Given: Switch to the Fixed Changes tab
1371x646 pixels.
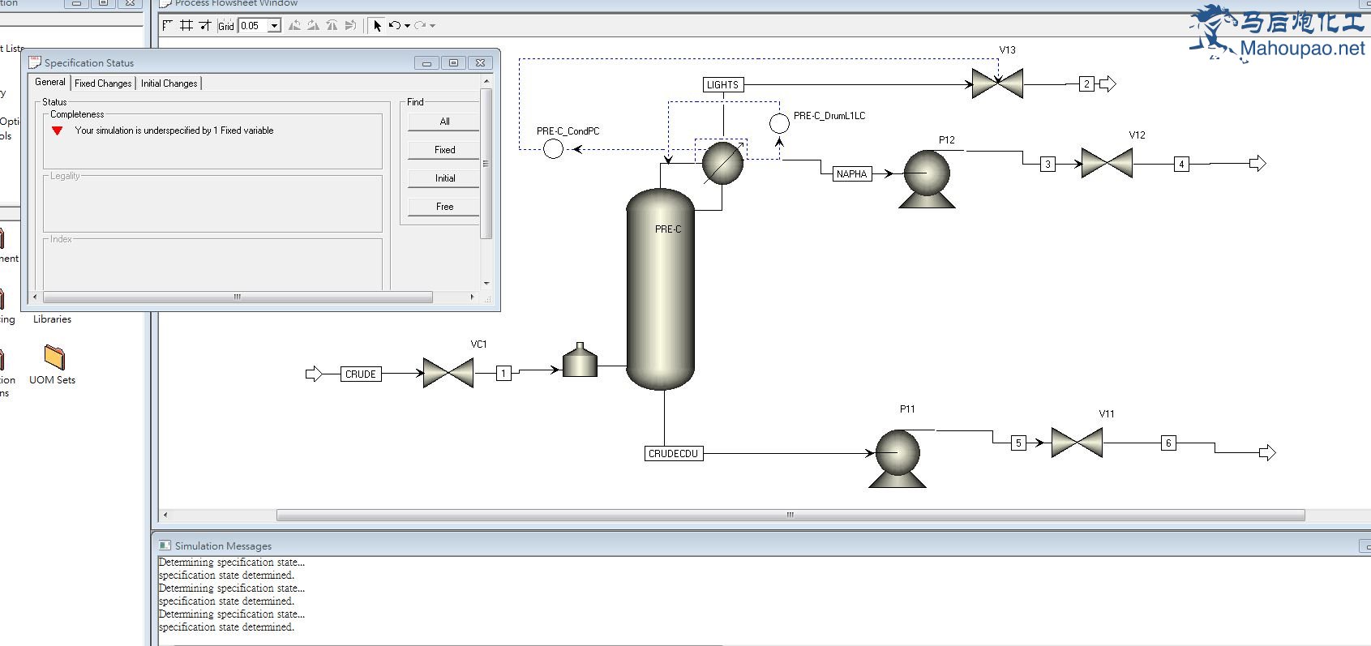Looking at the screenshot, I should click(103, 83).
